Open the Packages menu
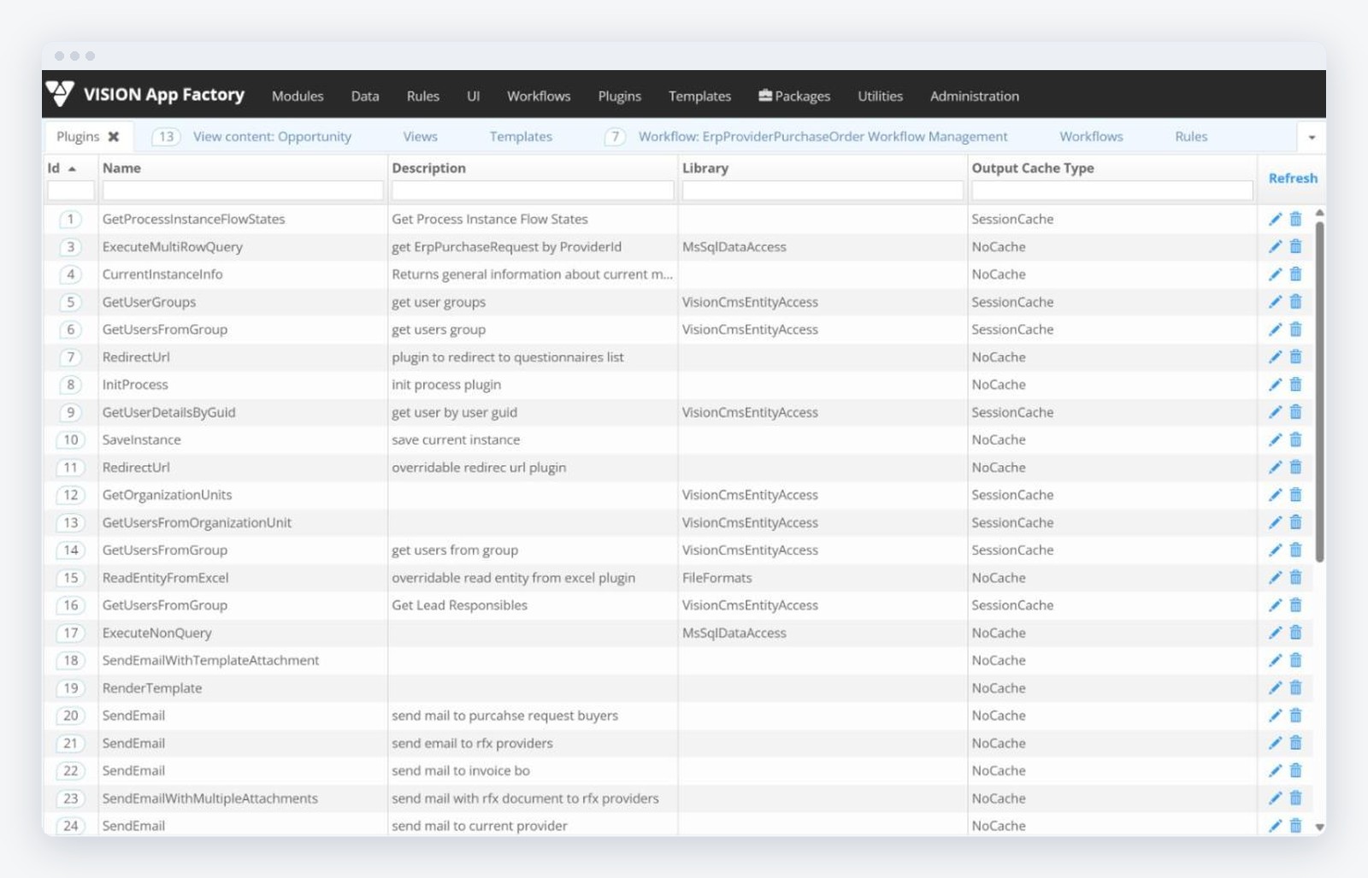This screenshot has height=878, width=1368. (x=794, y=96)
